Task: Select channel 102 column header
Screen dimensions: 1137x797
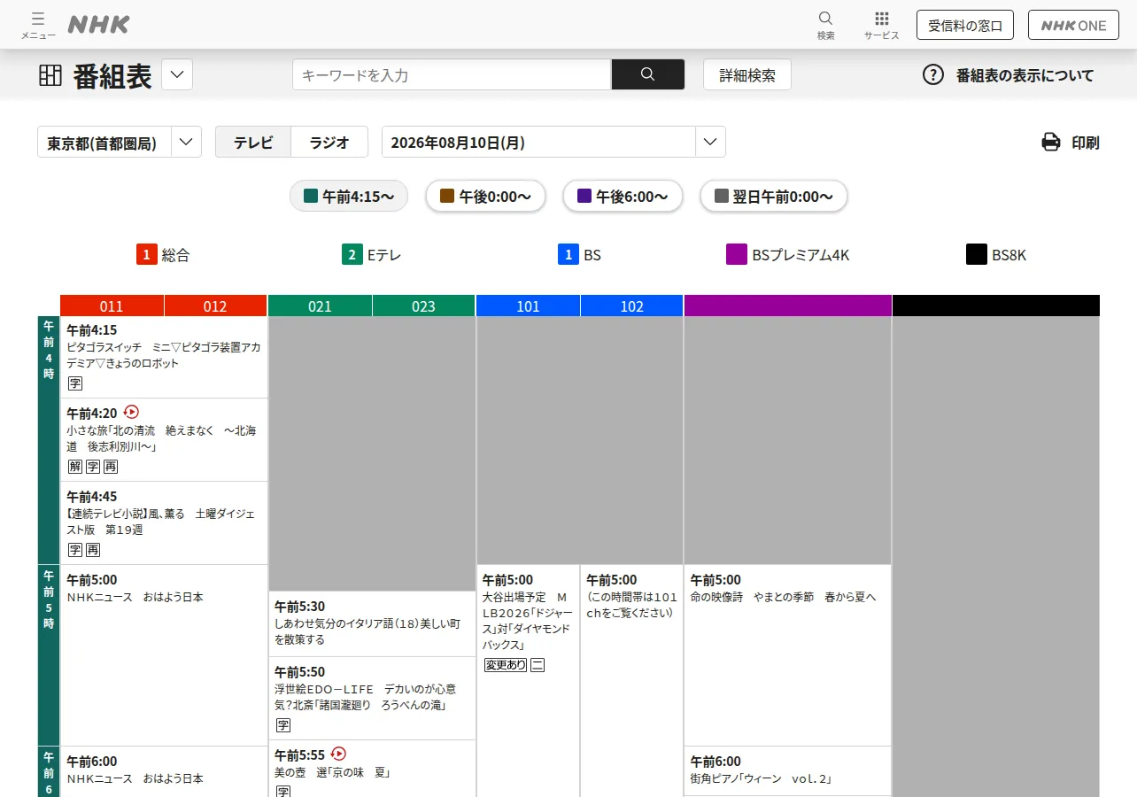Action: click(x=631, y=306)
